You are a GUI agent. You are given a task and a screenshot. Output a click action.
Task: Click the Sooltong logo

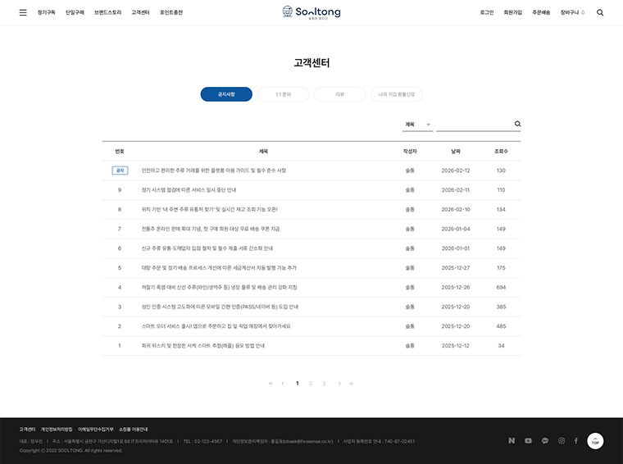311,12
